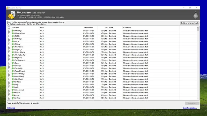The width and height of the screenshot is (207, 116).
Task: Click the Found 38,101 file(s) status text
Action: click(23, 103)
